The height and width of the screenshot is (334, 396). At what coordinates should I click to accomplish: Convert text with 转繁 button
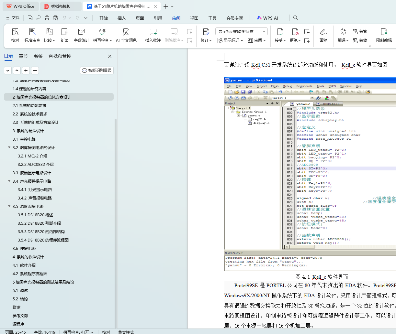(360, 31)
